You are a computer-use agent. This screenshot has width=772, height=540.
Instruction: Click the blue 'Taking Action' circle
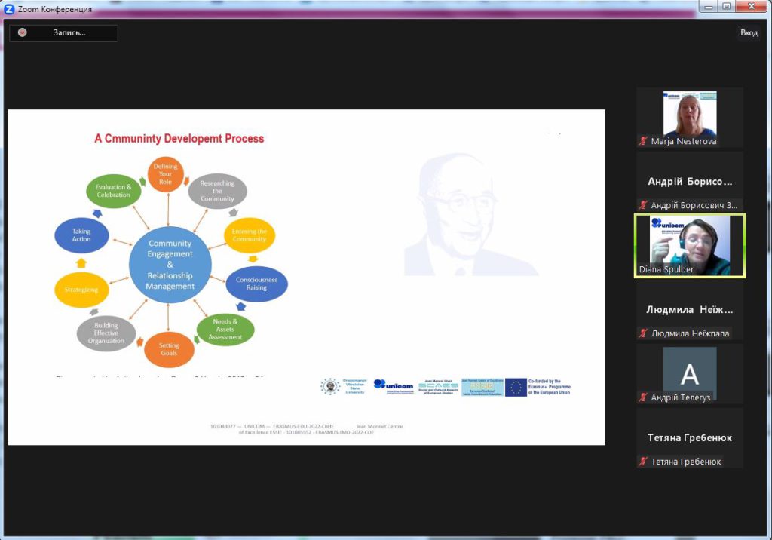point(81,235)
